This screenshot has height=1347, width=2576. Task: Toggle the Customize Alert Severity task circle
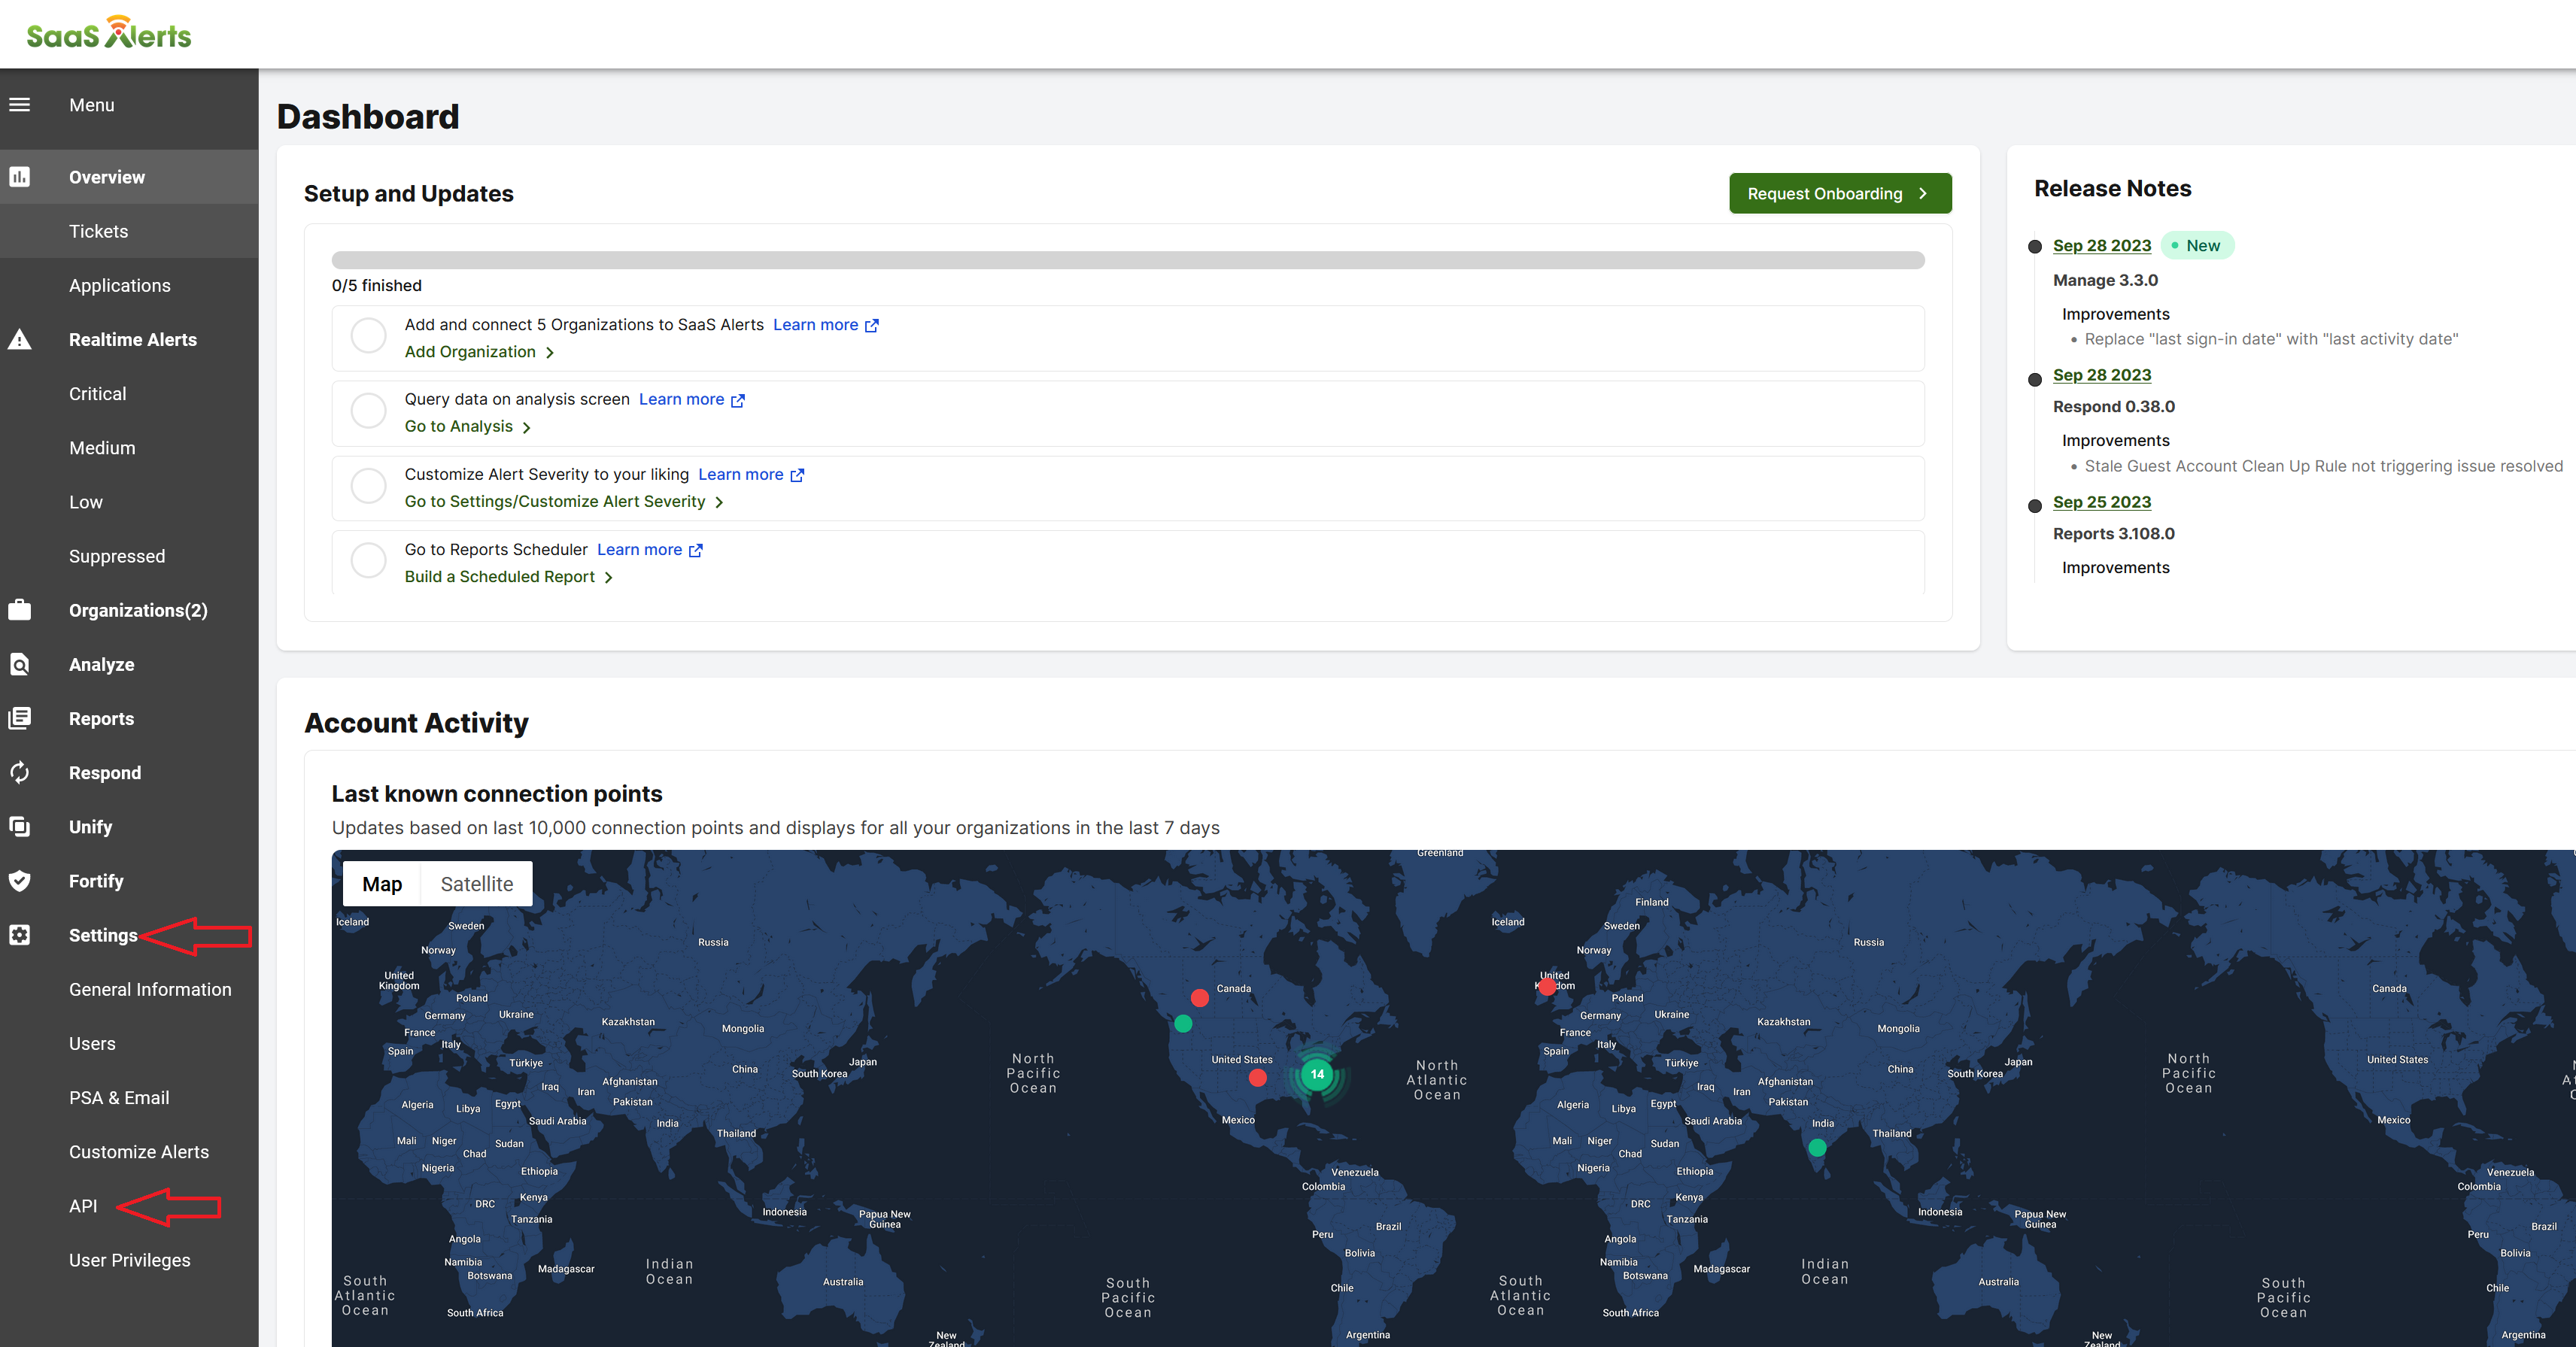[x=369, y=486]
